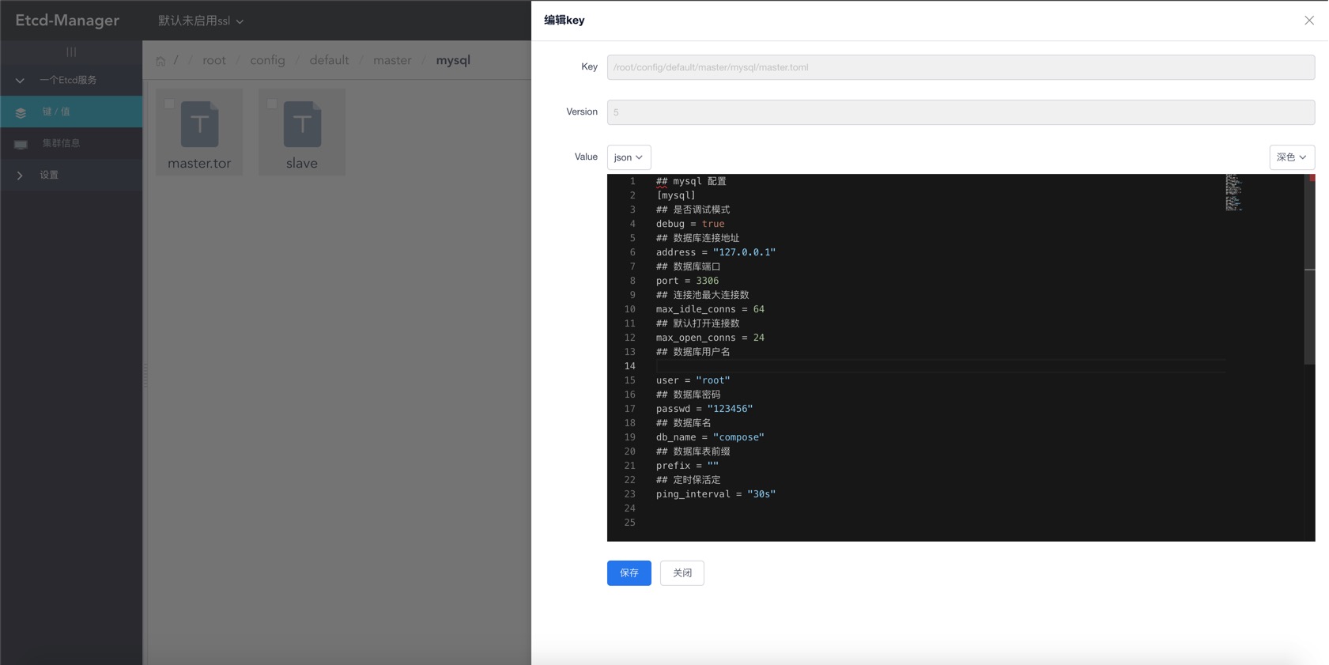Go to config in the breadcrumb
1329x665 pixels.
click(267, 60)
